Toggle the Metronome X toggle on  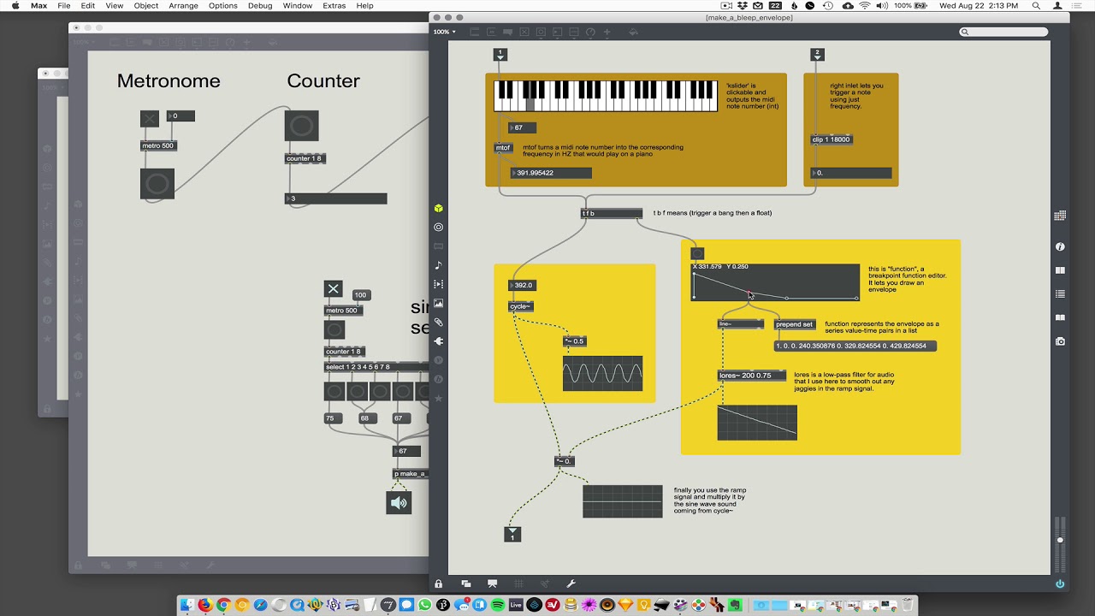[x=150, y=119]
